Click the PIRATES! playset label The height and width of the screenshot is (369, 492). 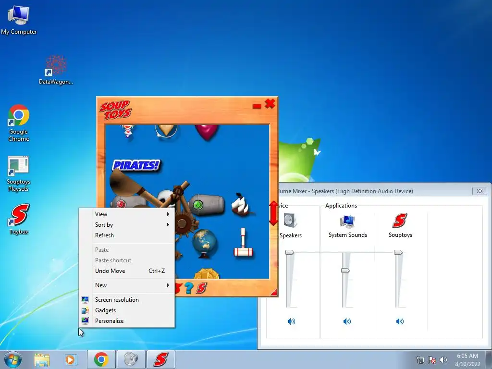click(x=136, y=165)
